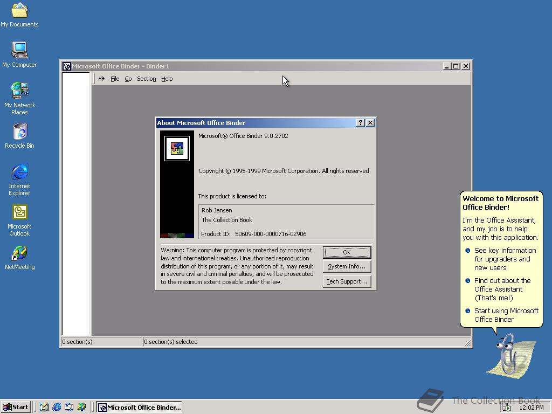Open My Documents desktop icon
The height and width of the screenshot is (414, 552).
click(19, 15)
